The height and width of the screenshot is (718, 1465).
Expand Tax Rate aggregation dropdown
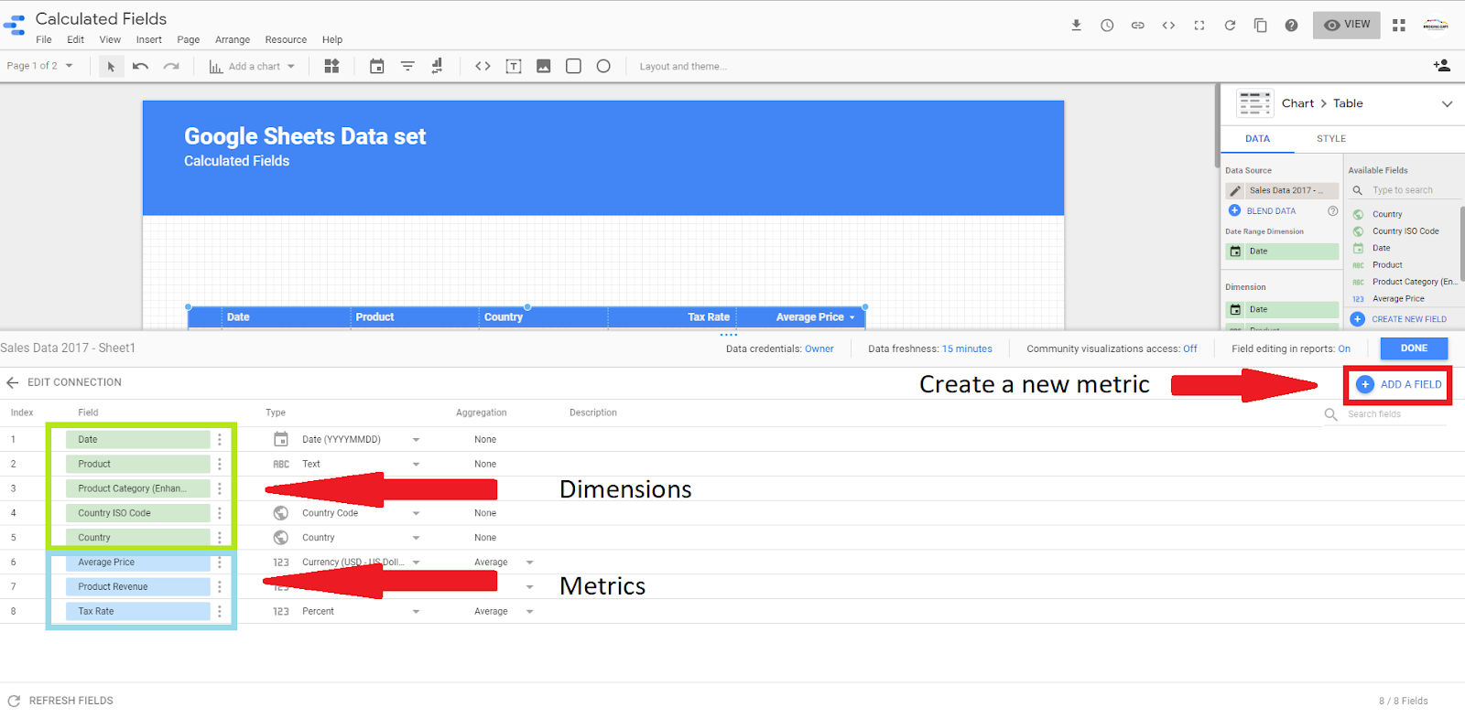click(529, 612)
